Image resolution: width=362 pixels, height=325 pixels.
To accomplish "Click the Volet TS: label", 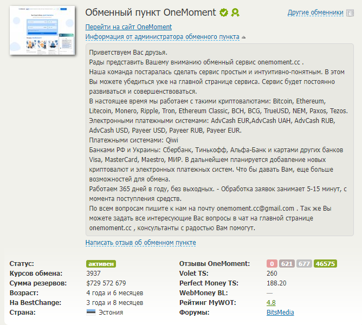I will (193, 274).
